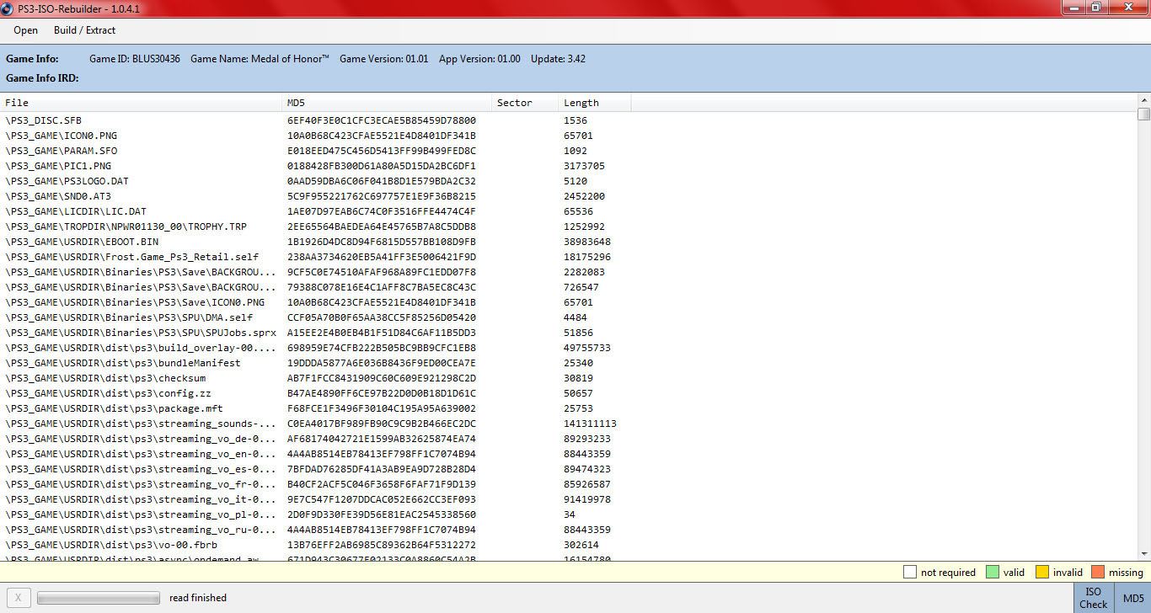Click the Sector column header

point(524,103)
